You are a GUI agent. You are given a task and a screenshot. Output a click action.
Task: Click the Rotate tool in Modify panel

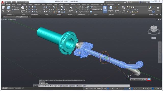[x=59, y=9]
